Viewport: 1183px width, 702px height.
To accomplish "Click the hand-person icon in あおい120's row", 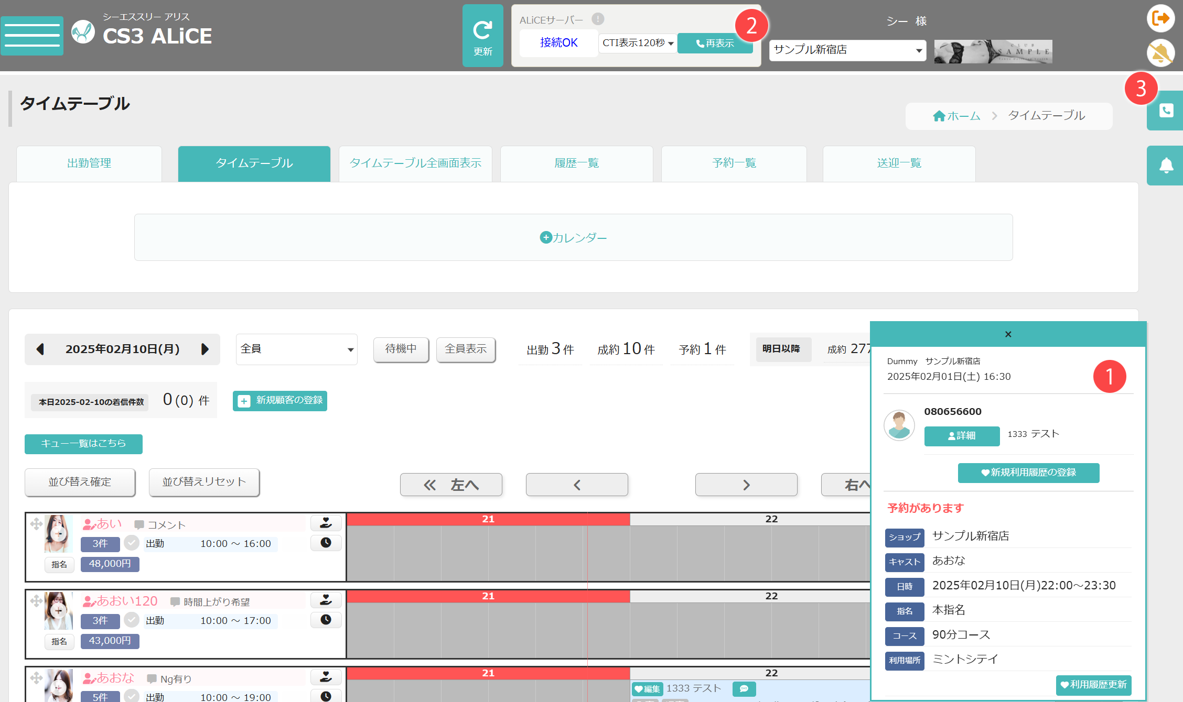I will (x=326, y=599).
